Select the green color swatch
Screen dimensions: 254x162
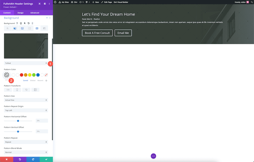(34, 75)
